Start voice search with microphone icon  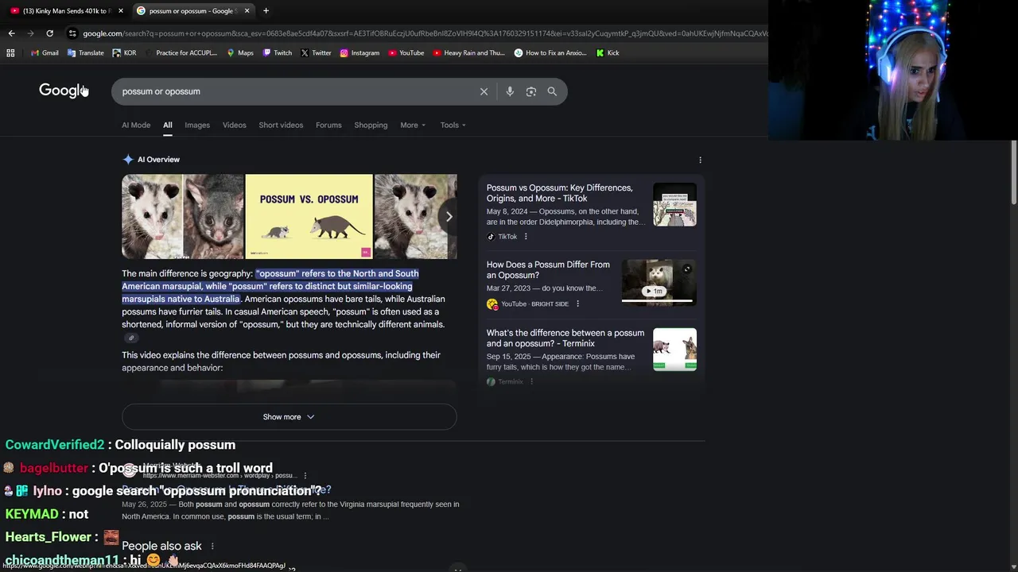click(x=510, y=91)
